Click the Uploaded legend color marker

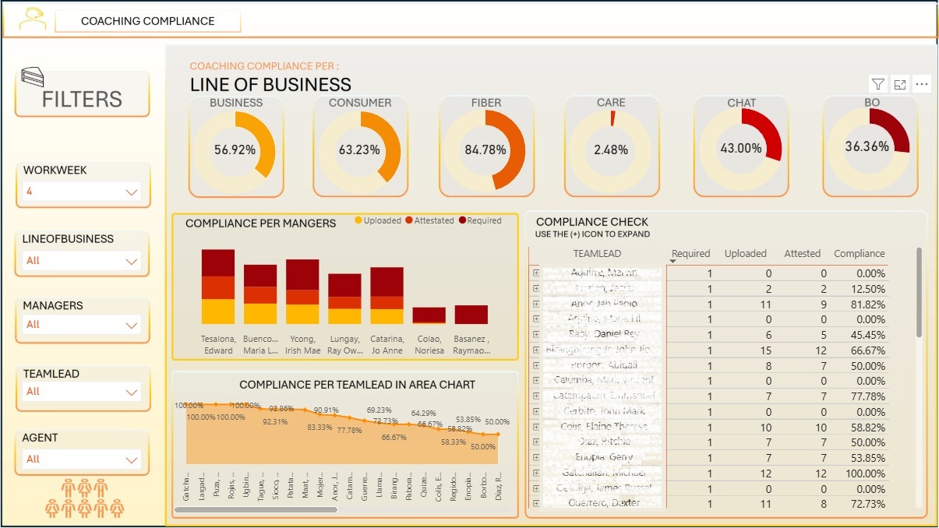tap(358, 220)
